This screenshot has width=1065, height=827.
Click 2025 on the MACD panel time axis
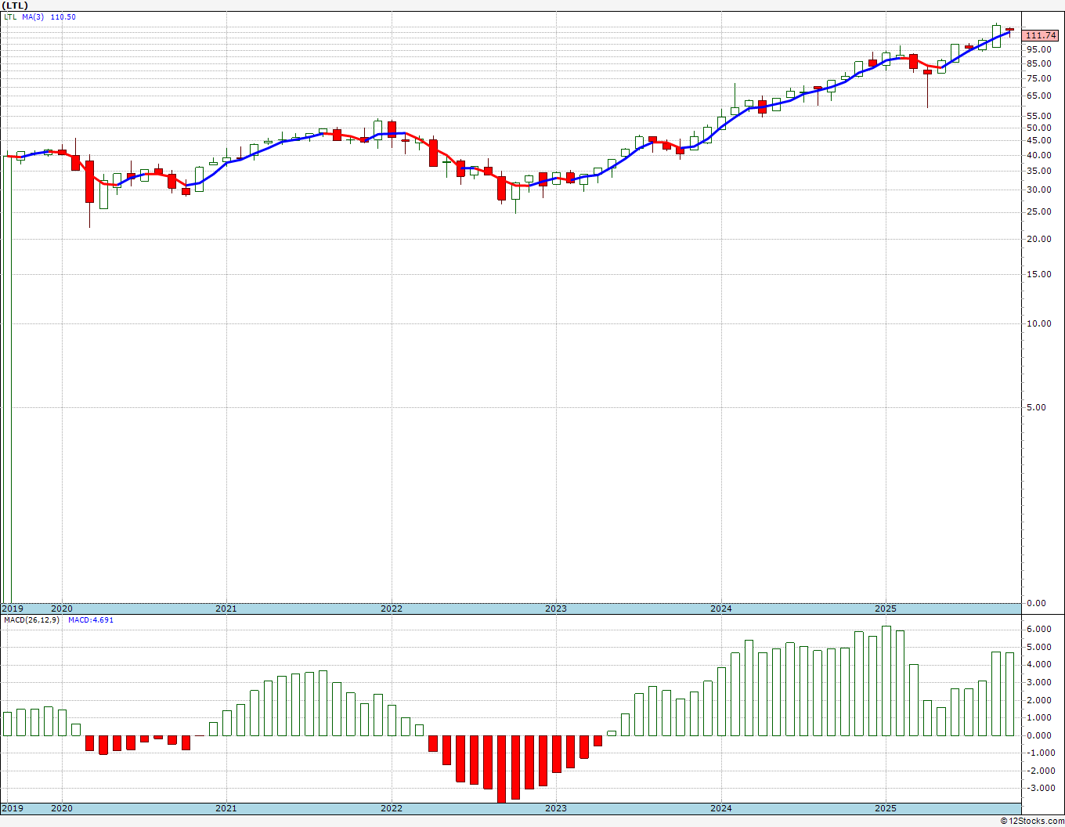(x=886, y=808)
